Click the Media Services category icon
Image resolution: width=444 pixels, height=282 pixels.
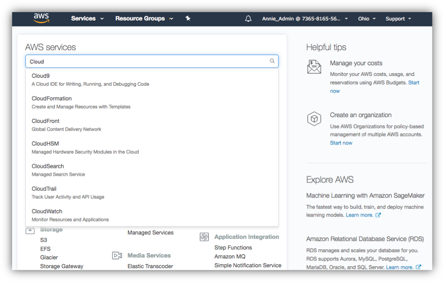[x=117, y=256]
